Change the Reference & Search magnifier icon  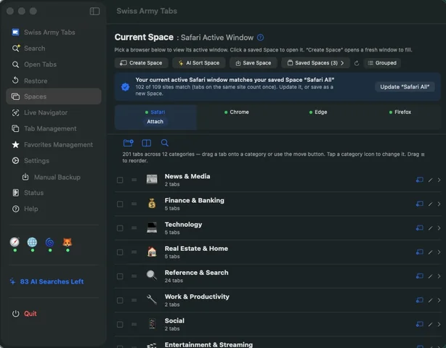point(152,275)
